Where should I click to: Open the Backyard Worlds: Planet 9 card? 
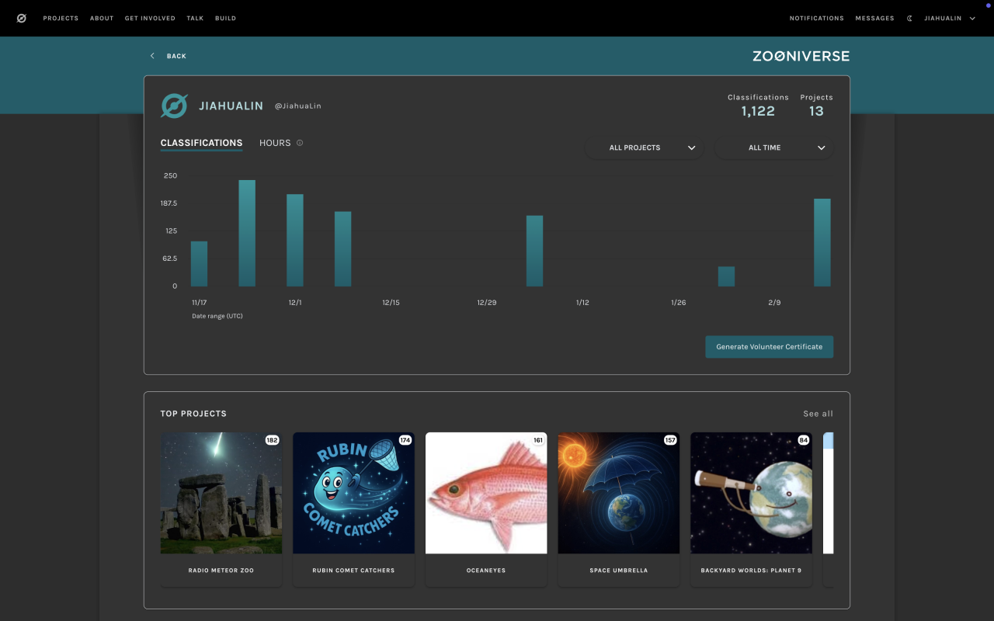[x=751, y=509]
